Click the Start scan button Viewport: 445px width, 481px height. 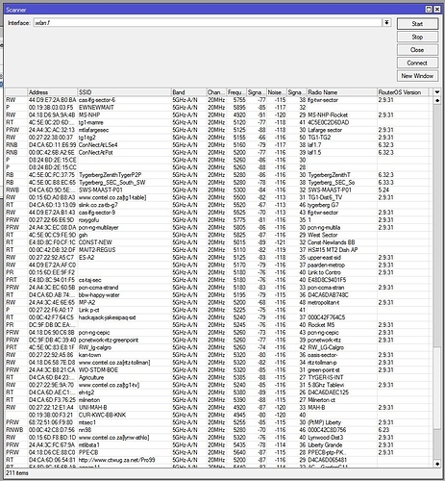[x=417, y=24]
